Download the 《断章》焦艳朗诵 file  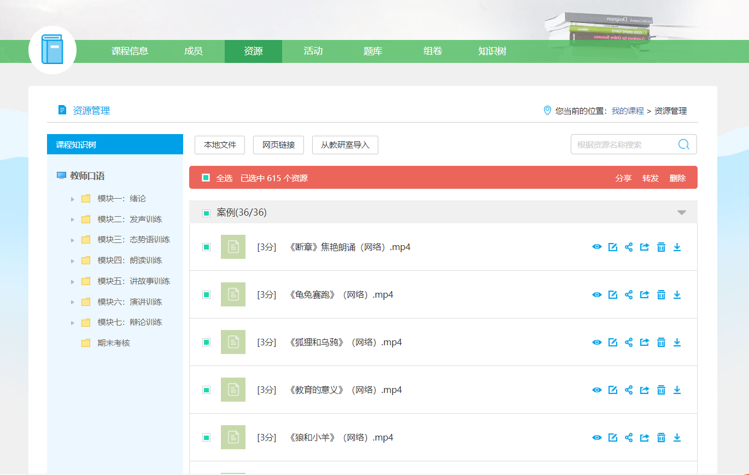[677, 247]
